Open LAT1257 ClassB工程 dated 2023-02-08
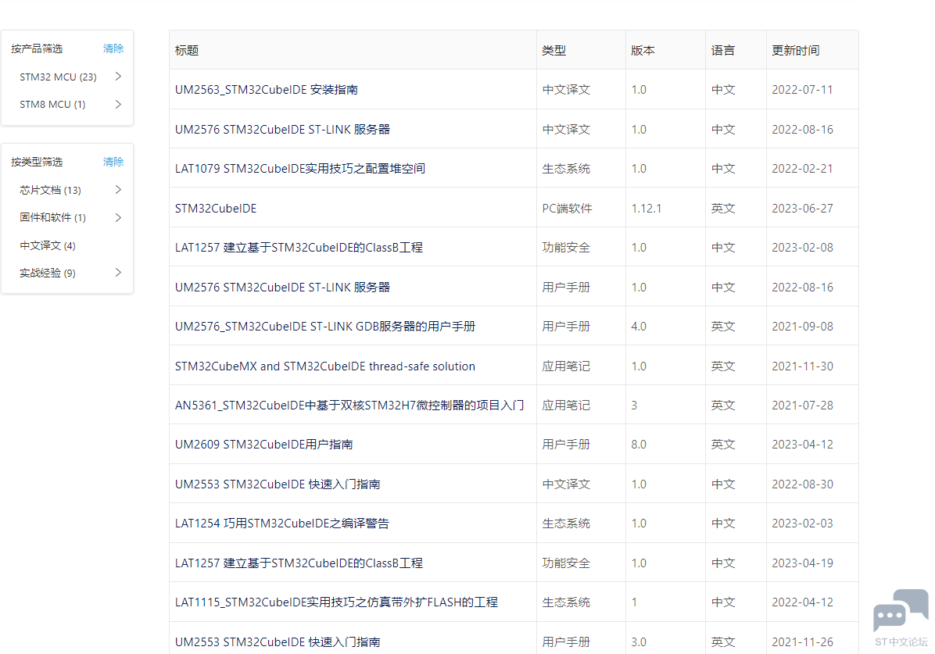The image size is (935, 654). [x=299, y=248]
